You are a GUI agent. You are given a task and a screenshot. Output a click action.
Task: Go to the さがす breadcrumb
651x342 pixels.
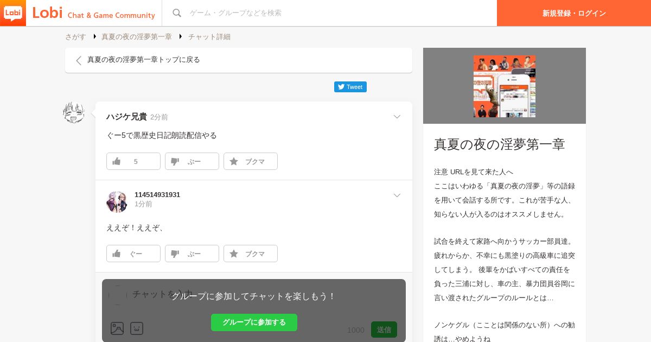pyautogui.click(x=75, y=37)
